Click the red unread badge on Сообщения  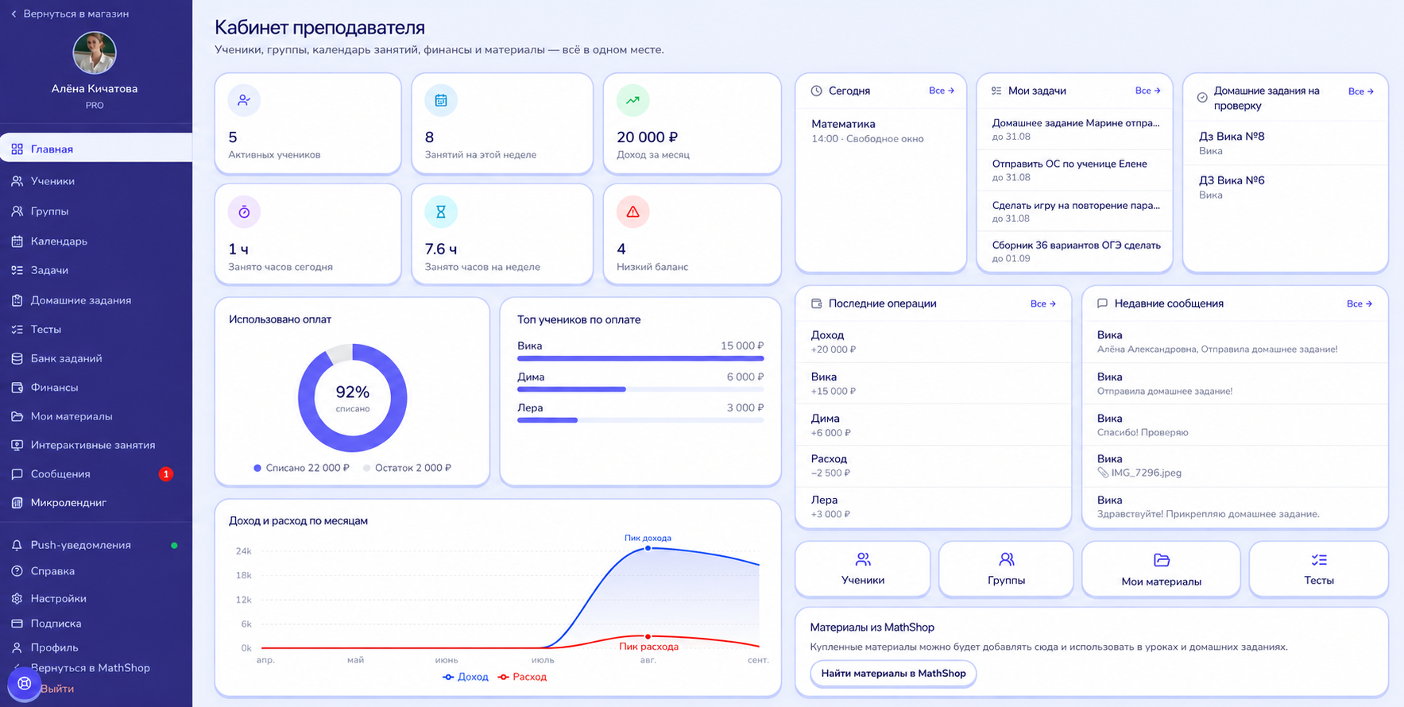165,474
